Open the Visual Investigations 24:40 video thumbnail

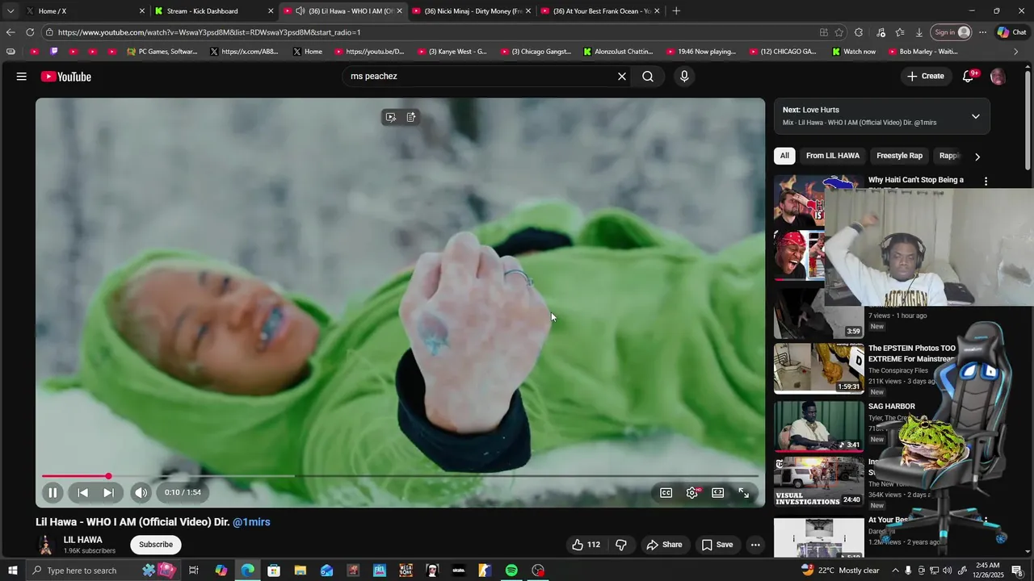pos(818,483)
